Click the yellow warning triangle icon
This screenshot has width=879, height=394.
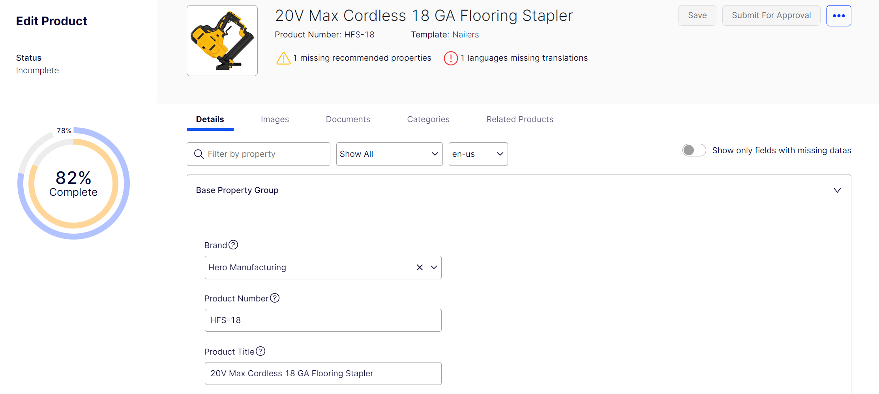tap(283, 58)
